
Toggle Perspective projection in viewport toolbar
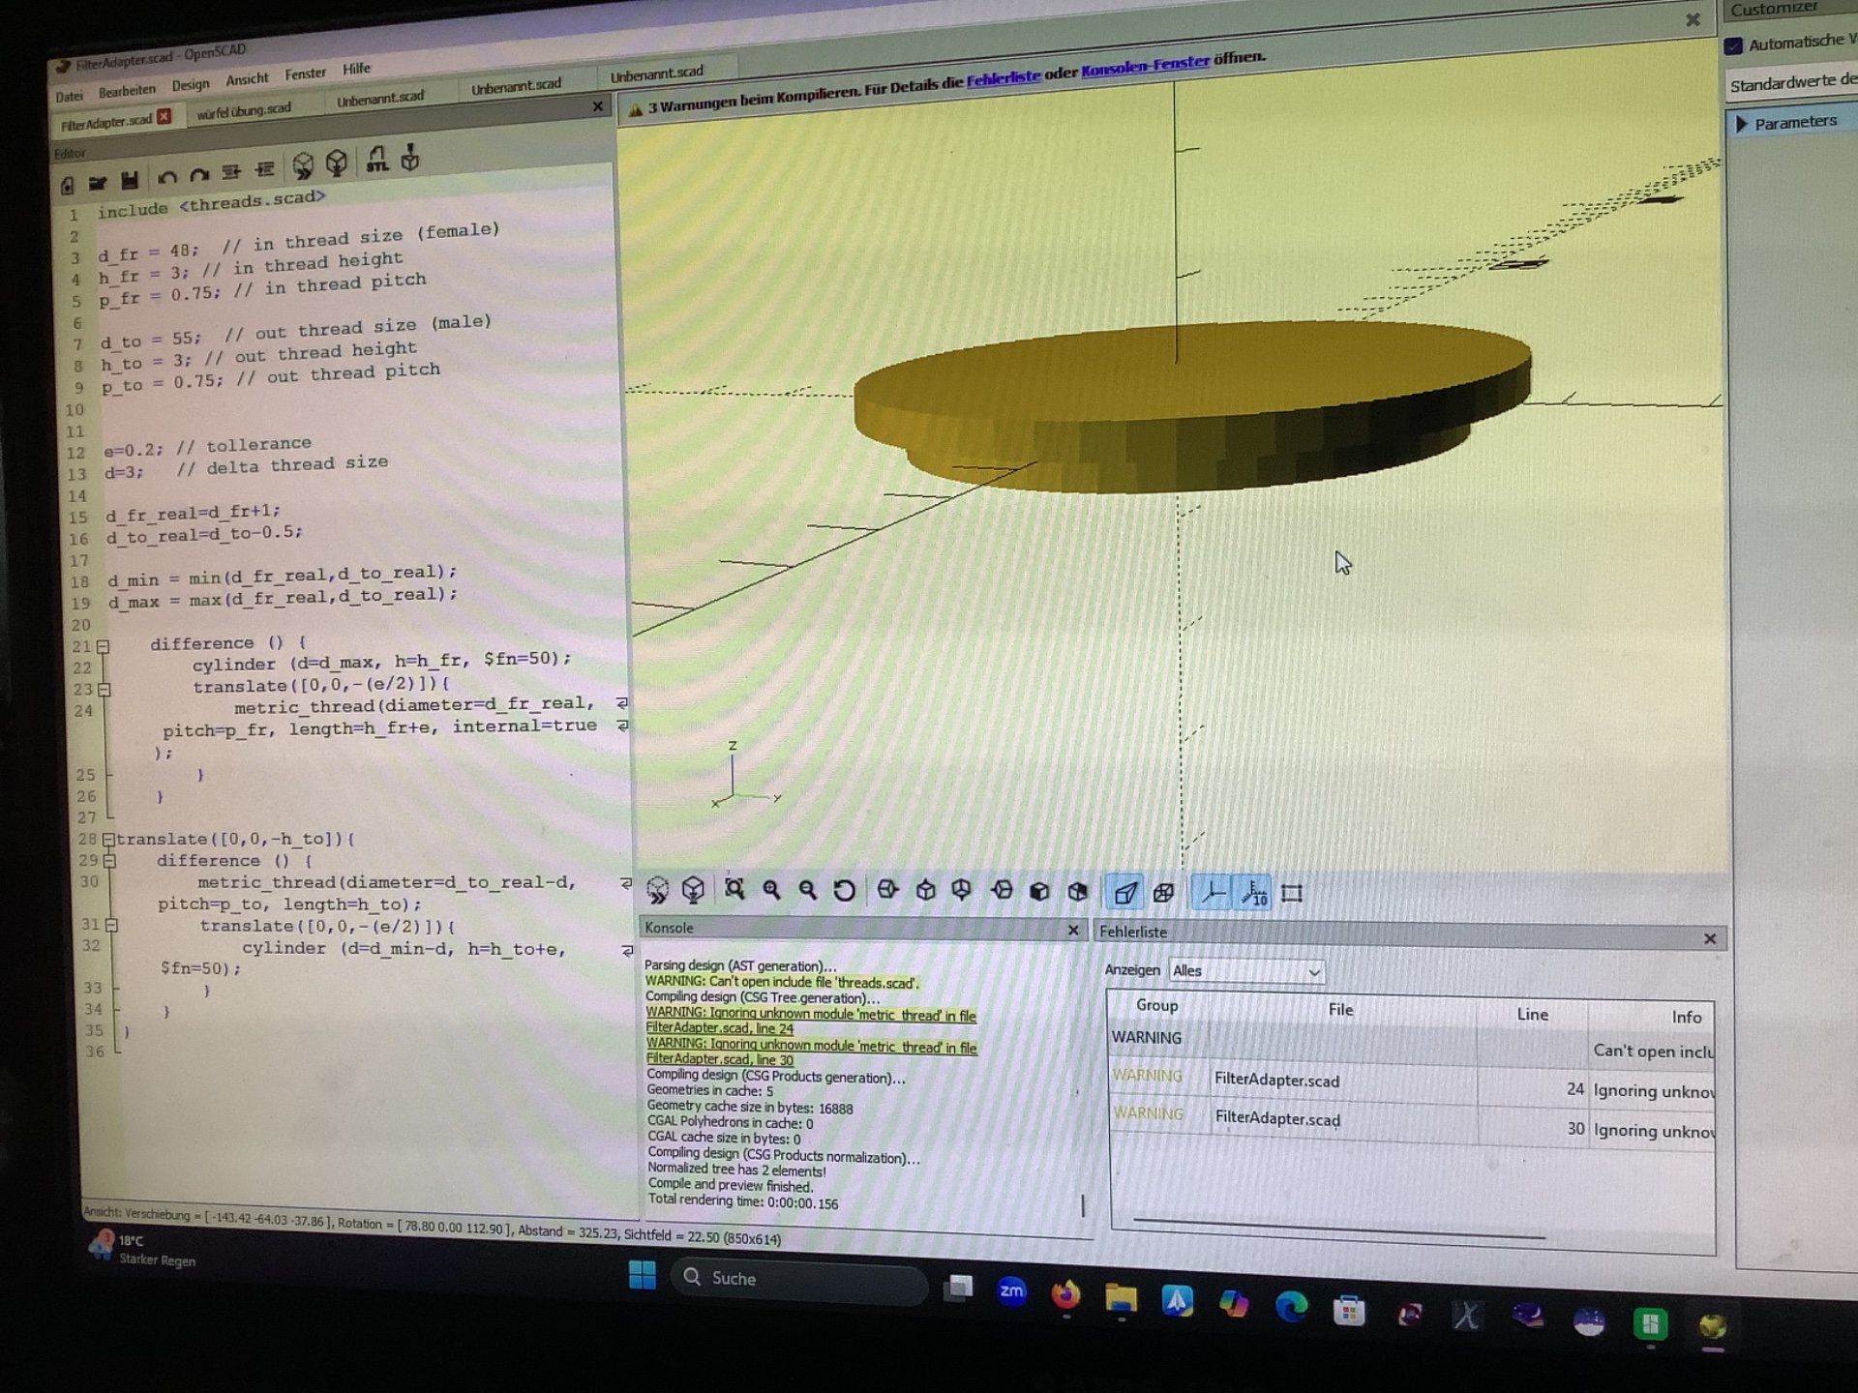point(1124,893)
